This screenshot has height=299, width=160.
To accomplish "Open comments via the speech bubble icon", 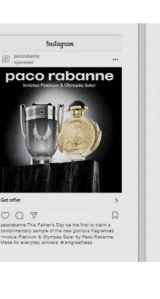I will pos(19,216).
